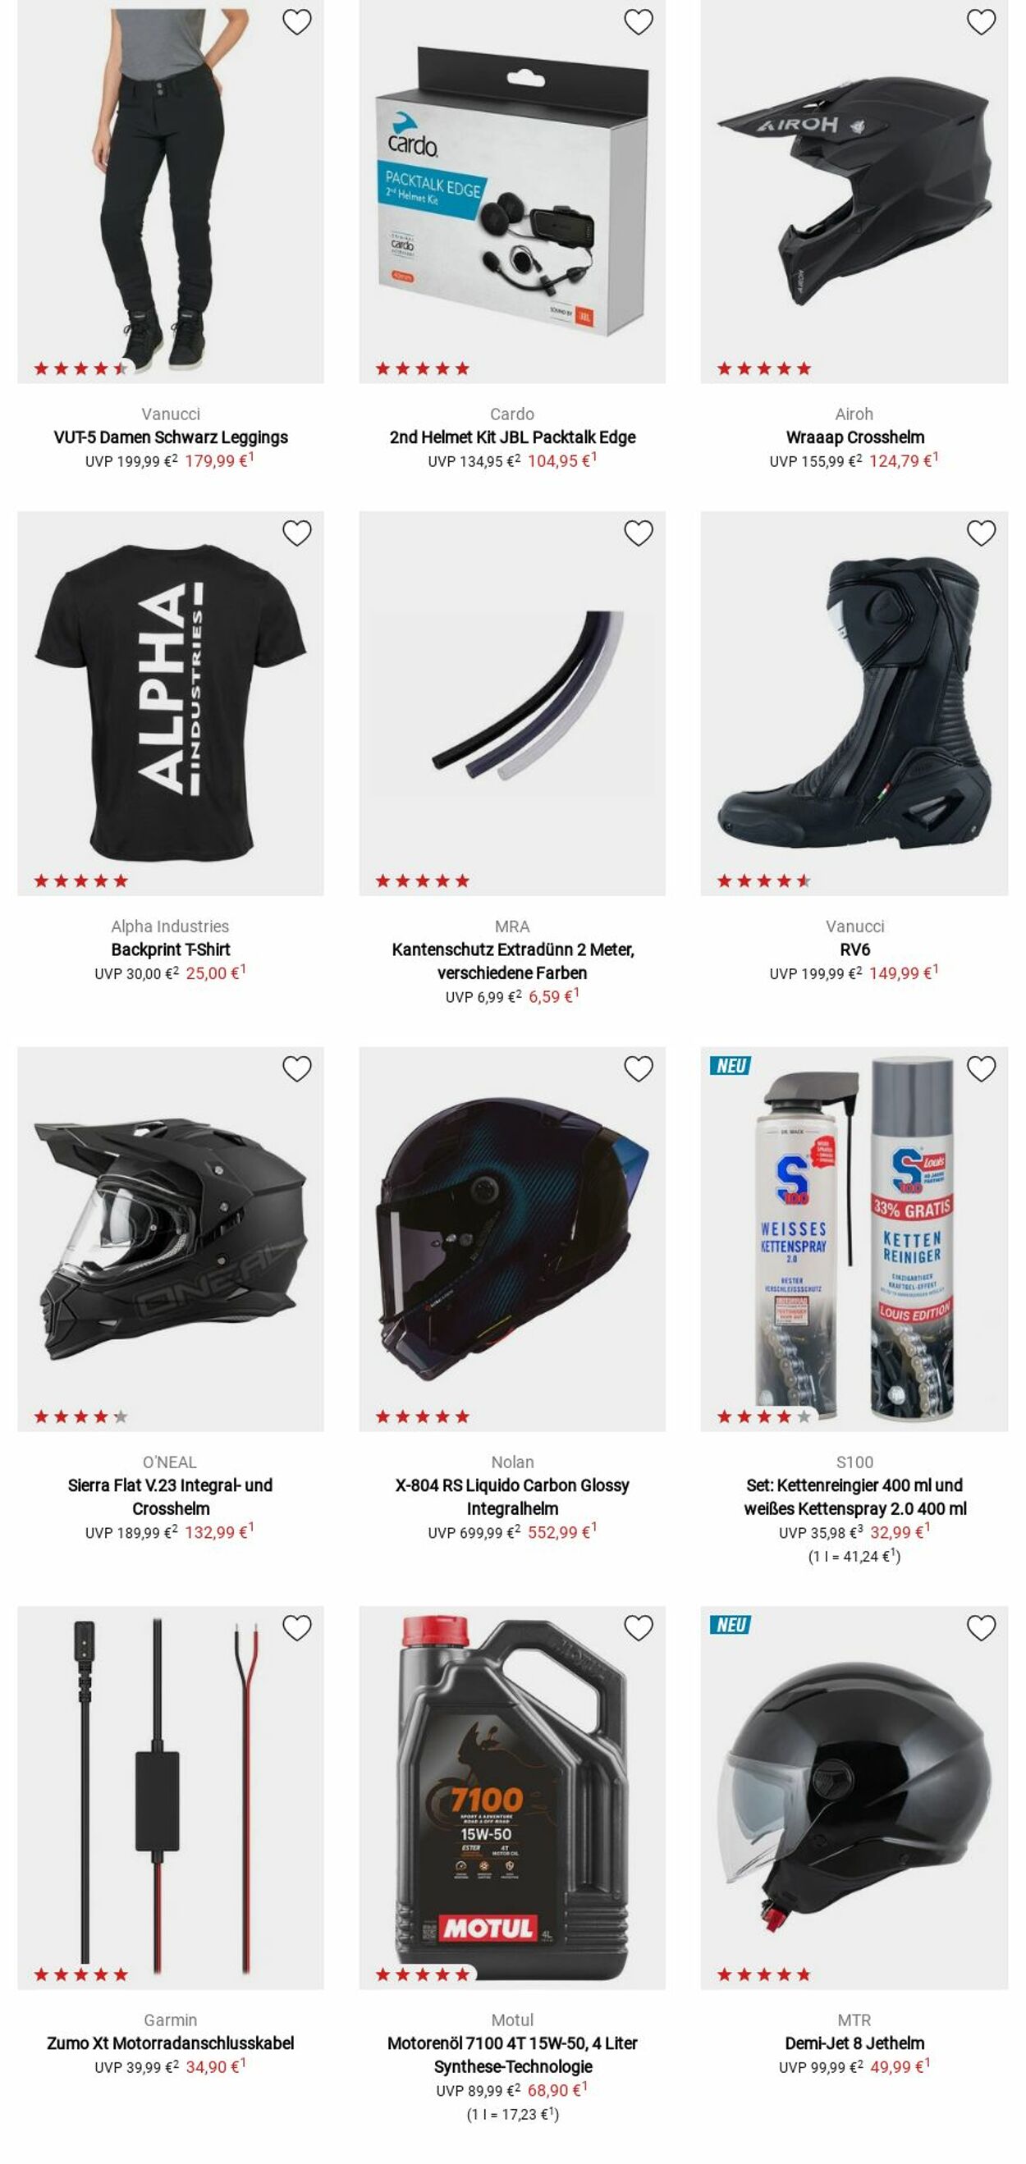Toggle wishlist heart on Nolan X-804 helmet
1026x2164 pixels.
(x=639, y=1068)
